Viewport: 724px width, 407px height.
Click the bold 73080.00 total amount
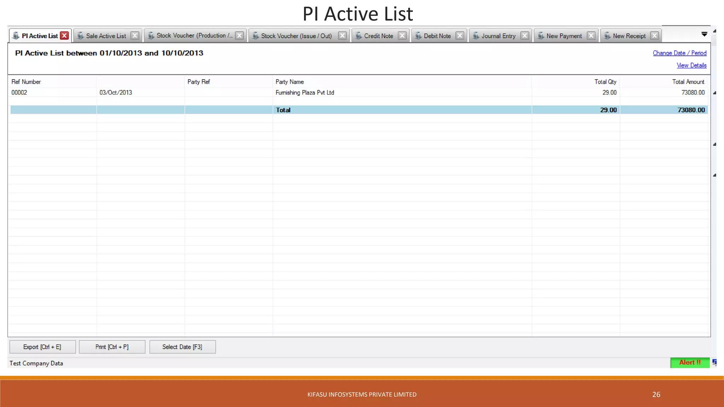(691, 110)
